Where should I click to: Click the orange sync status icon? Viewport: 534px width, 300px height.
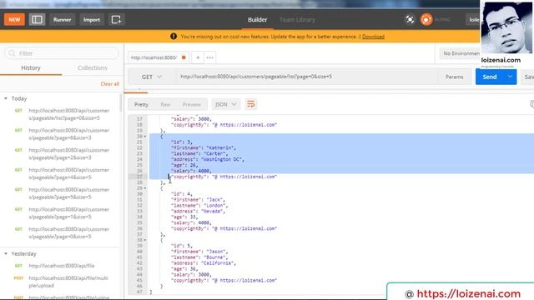(x=426, y=20)
